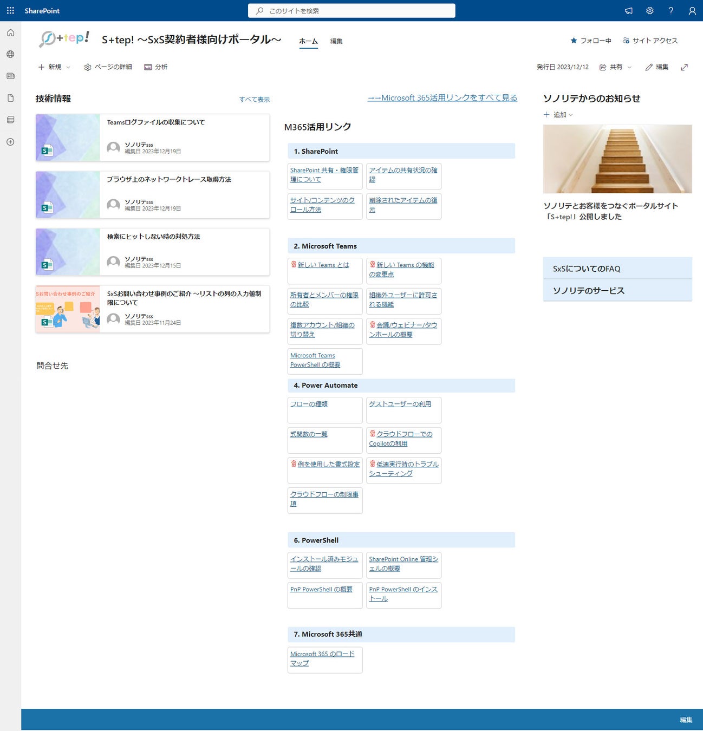Open フローの種類 link
Screen dimensions: 703x731
(309, 404)
